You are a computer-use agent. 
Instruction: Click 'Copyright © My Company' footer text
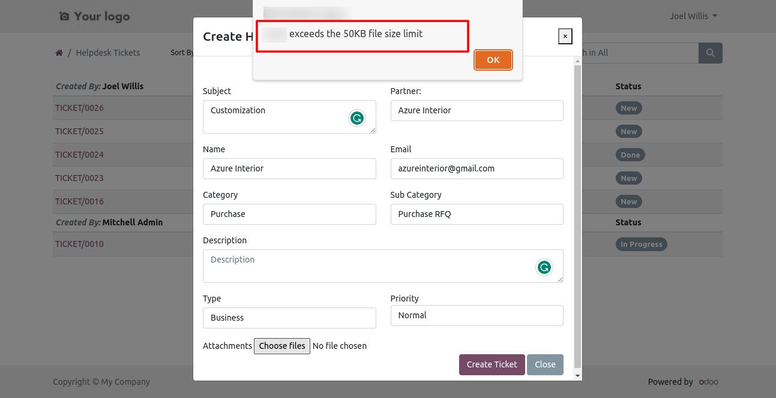coord(101,382)
